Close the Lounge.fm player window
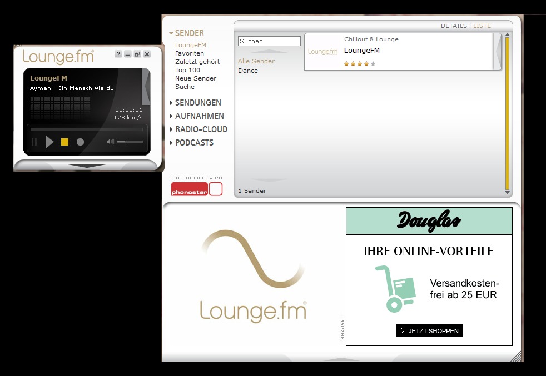546x376 pixels. click(147, 54)
